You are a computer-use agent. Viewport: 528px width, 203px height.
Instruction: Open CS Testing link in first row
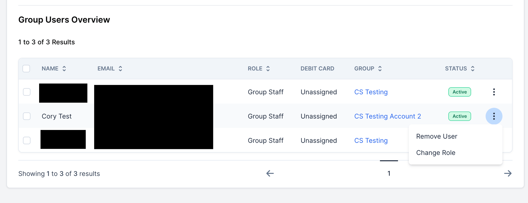click(371, 92)
